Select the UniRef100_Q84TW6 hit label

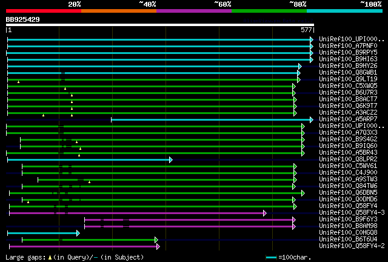coord(348,186)
